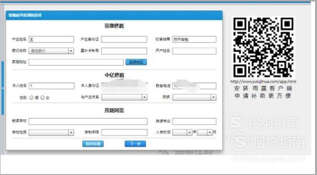Click the 选择地区 button
Viewport: 317px width, 175px height.
tap(136, 62)
